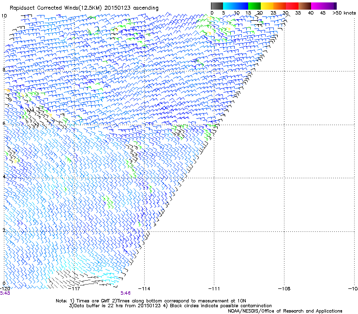This screenshot has height=314, width=358.
Task: Click the blue 10-15 knots legend segment
Action: 242,6
